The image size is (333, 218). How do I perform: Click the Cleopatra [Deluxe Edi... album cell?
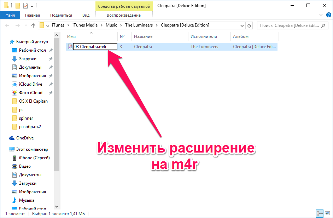tap(254, 47)
